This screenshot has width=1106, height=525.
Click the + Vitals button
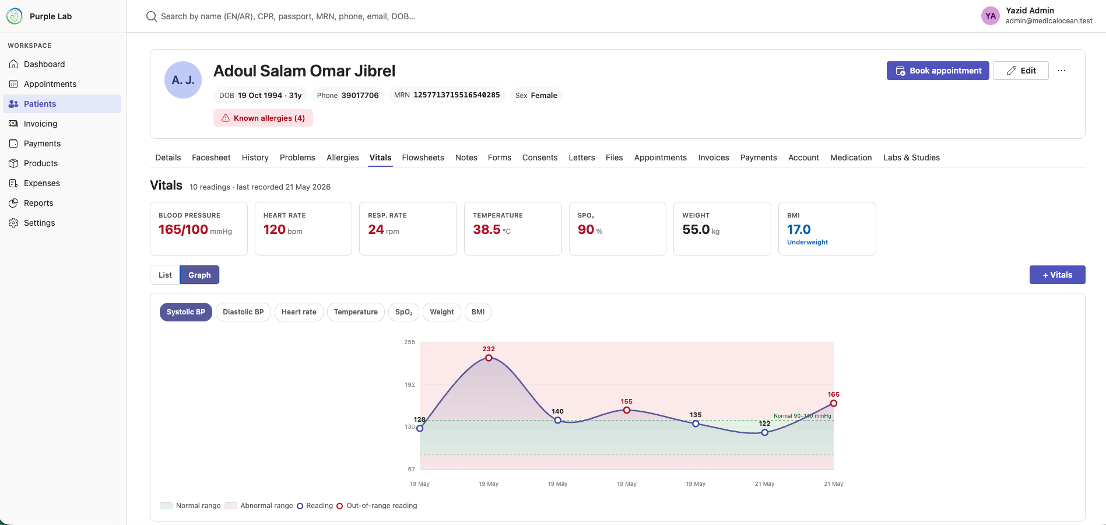[x=1058, y=275]
